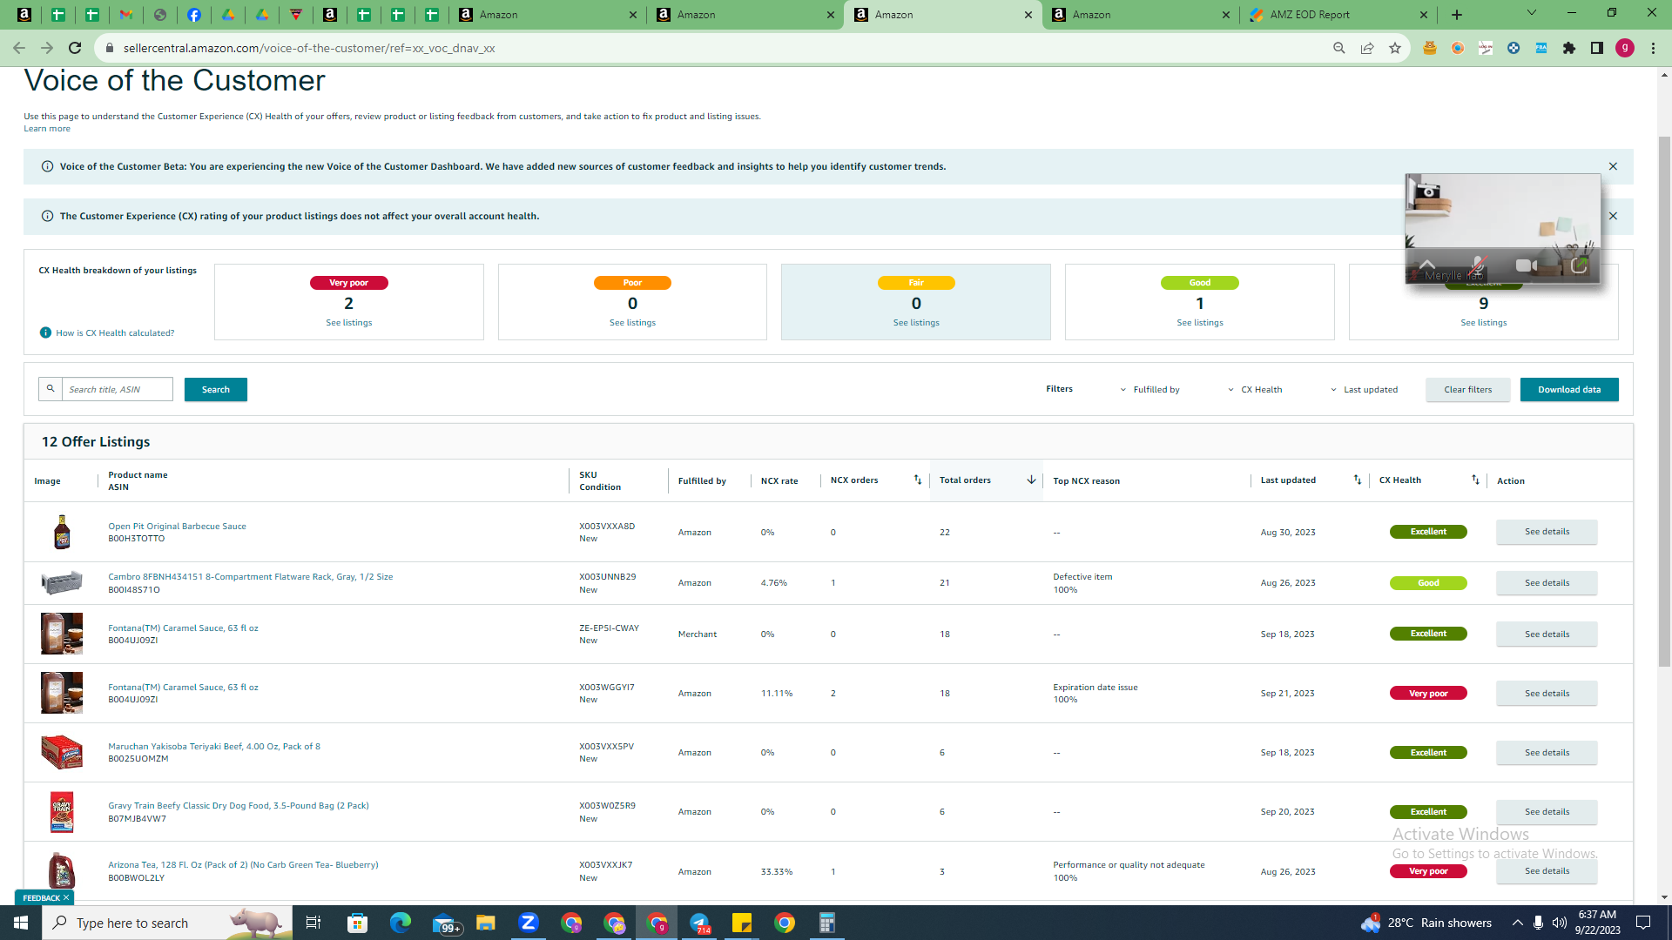The width and height of the screenshot is (1672, 940).
Task: Bookmark this page with the star icon
Action: coord(1395,48)
